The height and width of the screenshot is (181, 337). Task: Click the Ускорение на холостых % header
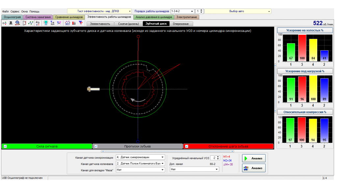(305, 30)
